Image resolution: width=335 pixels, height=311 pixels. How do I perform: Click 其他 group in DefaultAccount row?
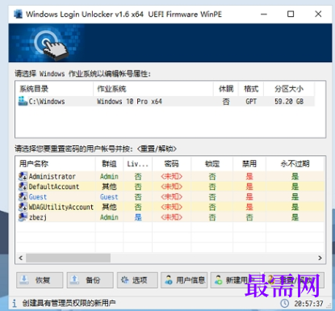pos(109,187)
